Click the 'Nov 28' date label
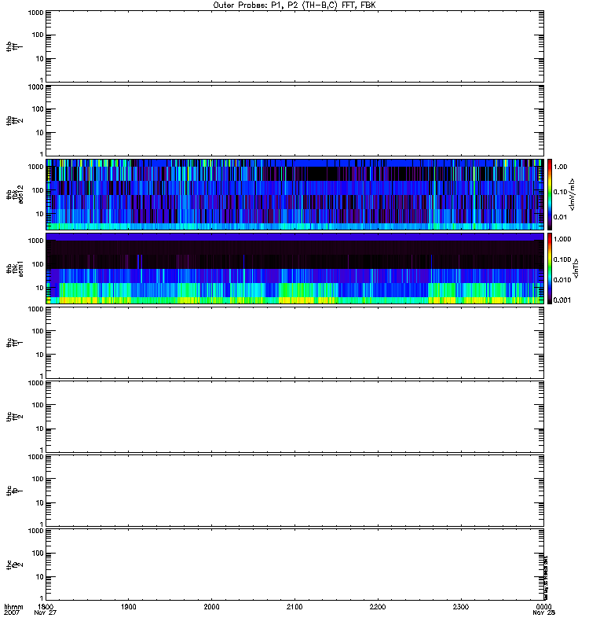 tap(543, 613)
